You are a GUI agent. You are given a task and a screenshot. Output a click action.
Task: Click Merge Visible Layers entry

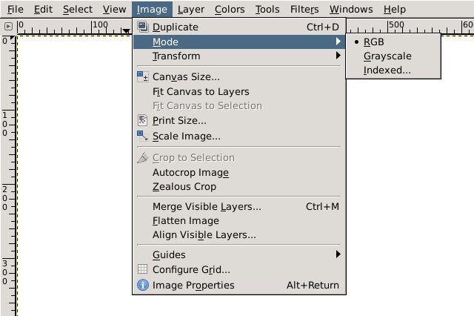[207, 206]
